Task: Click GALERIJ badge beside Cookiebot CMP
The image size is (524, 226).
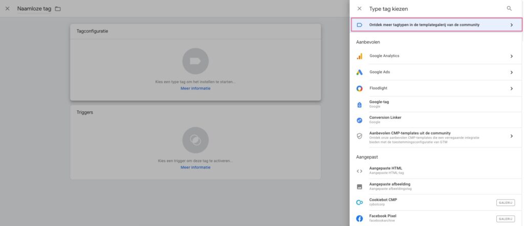Action: (x=505, y=203)
